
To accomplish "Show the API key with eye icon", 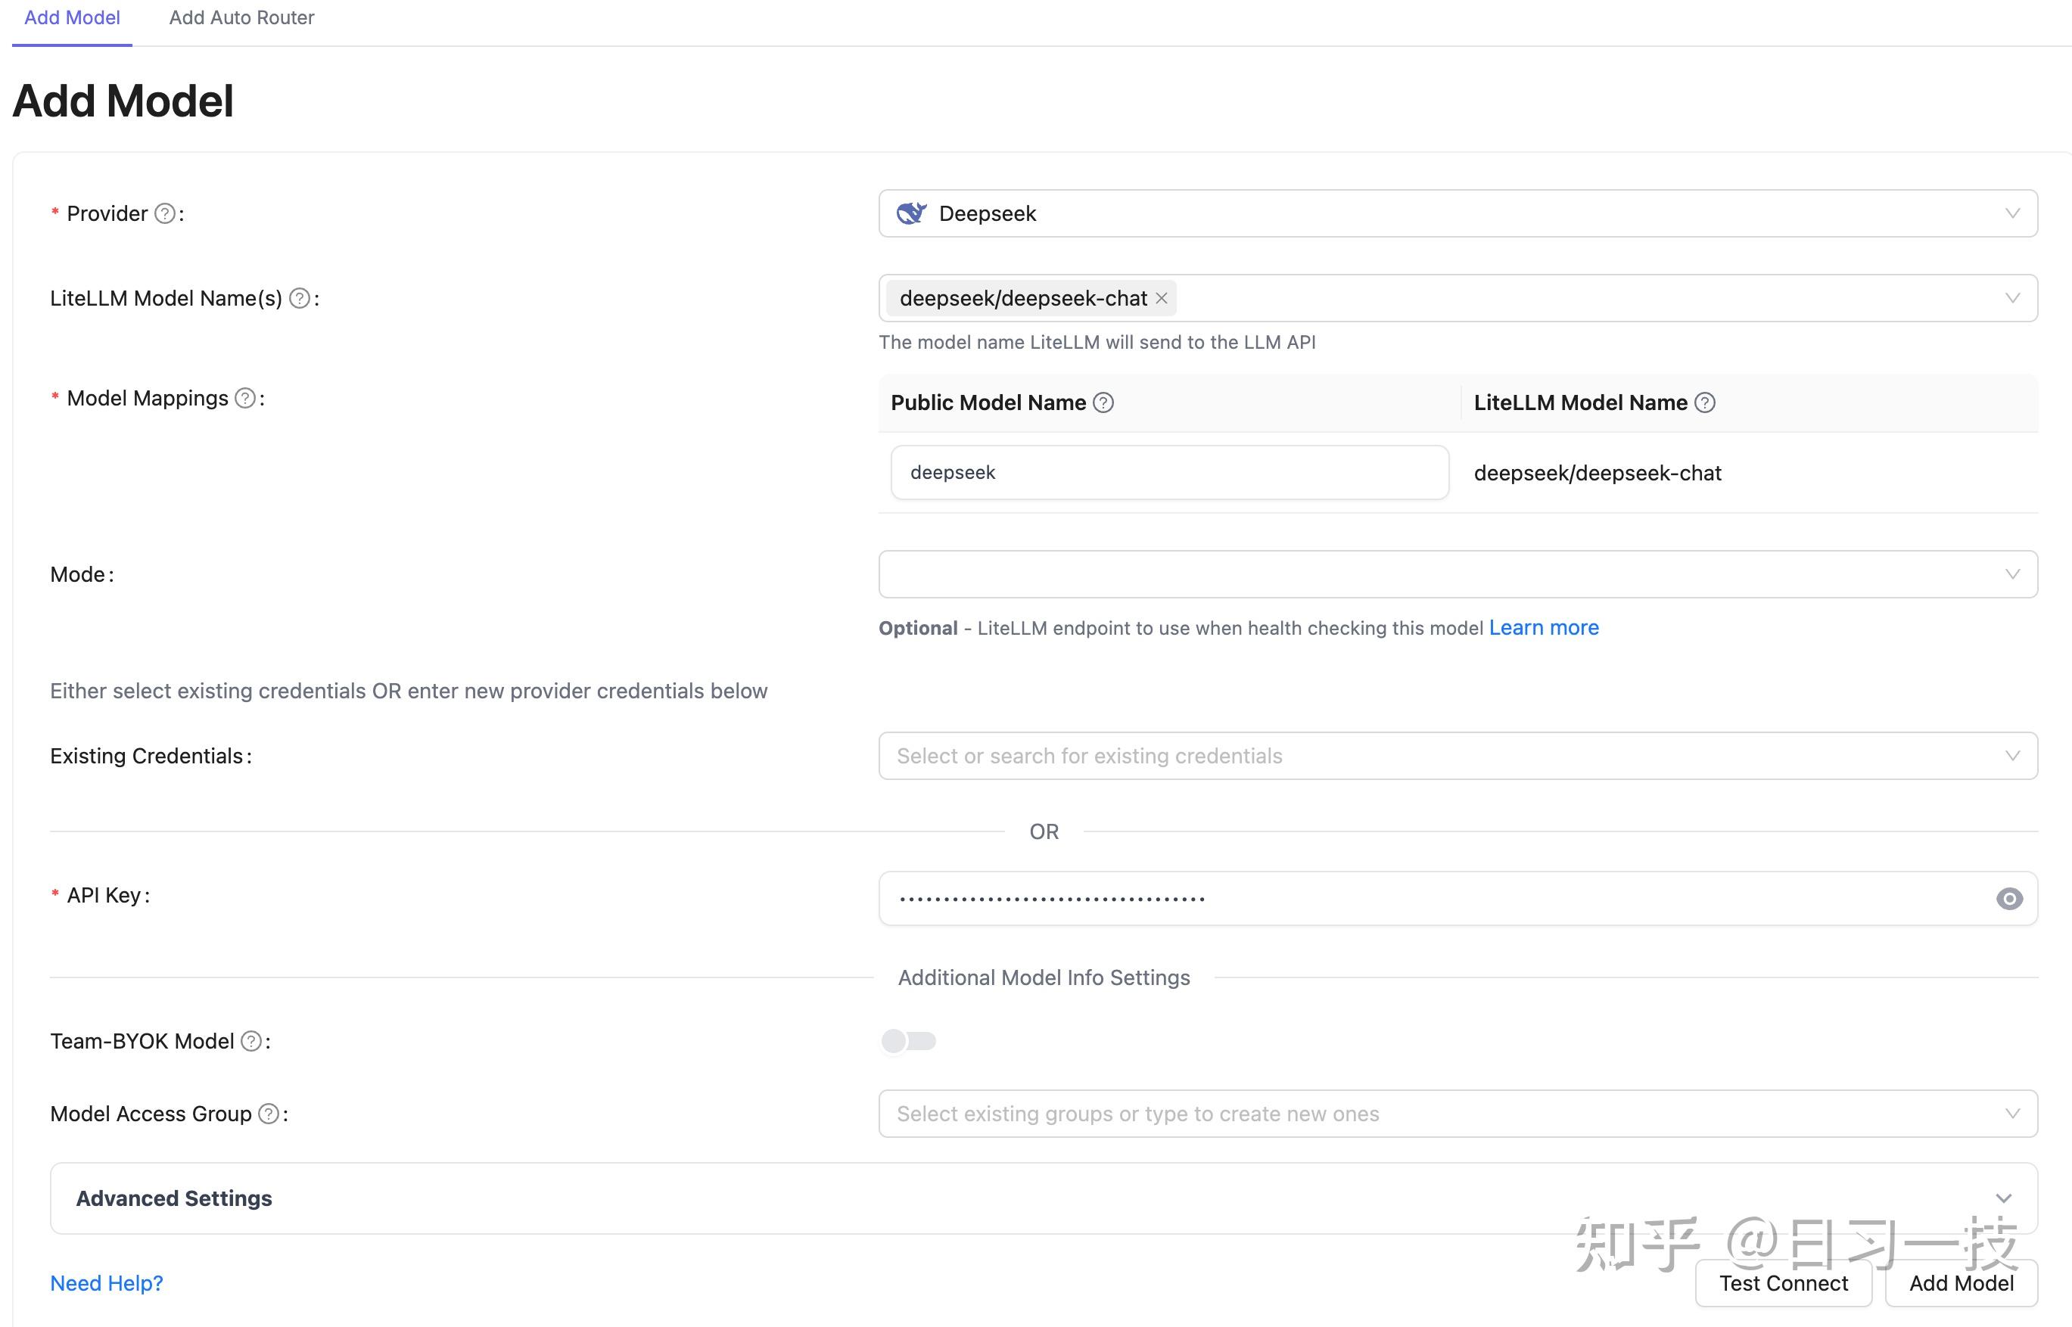I will tap(2009, 899).
